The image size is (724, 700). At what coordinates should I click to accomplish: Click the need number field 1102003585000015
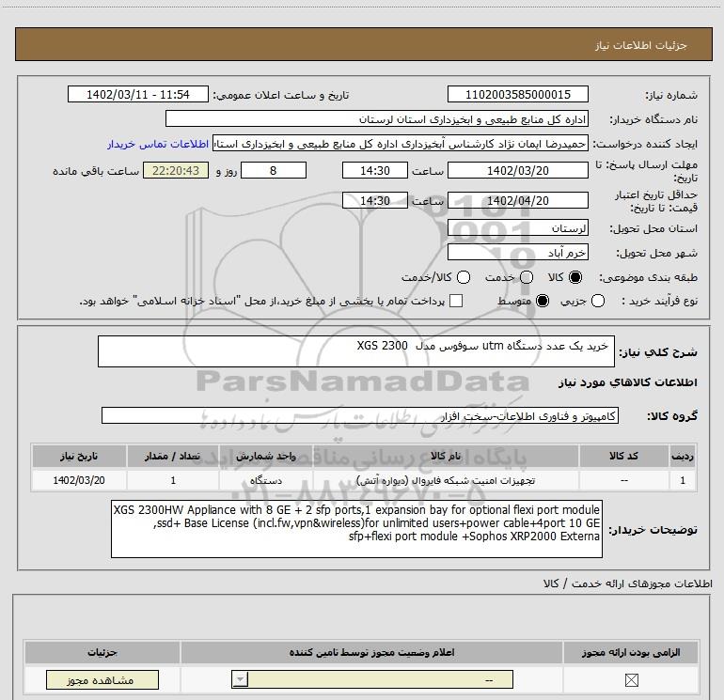[x=517, y=95]
